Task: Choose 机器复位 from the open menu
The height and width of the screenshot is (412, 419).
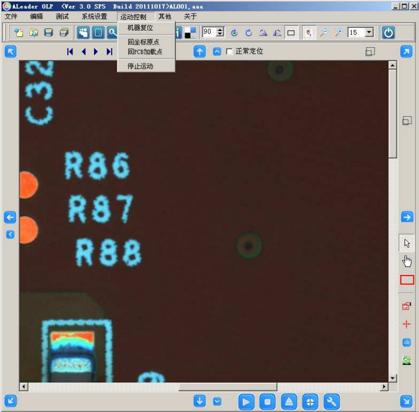Action: (140, 27)
